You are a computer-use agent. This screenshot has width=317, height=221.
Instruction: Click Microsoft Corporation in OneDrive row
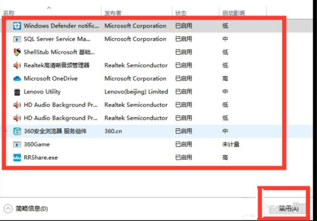click(x=135, y=79)
